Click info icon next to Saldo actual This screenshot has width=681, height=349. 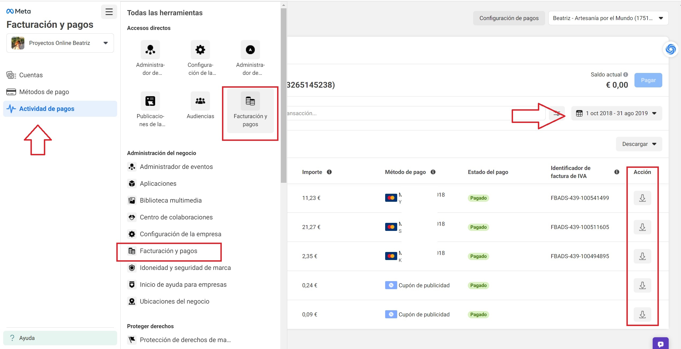[x=625, y=75]
